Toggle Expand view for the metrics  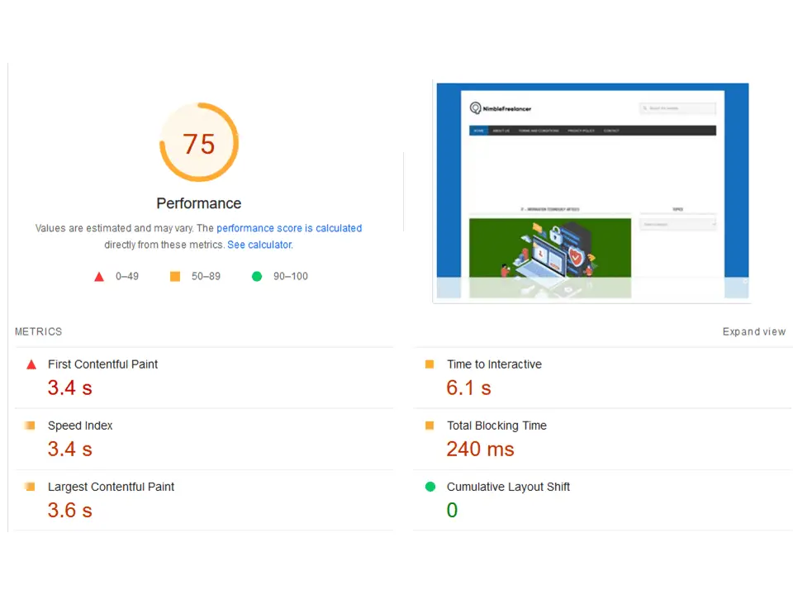[x=753, y=332]
